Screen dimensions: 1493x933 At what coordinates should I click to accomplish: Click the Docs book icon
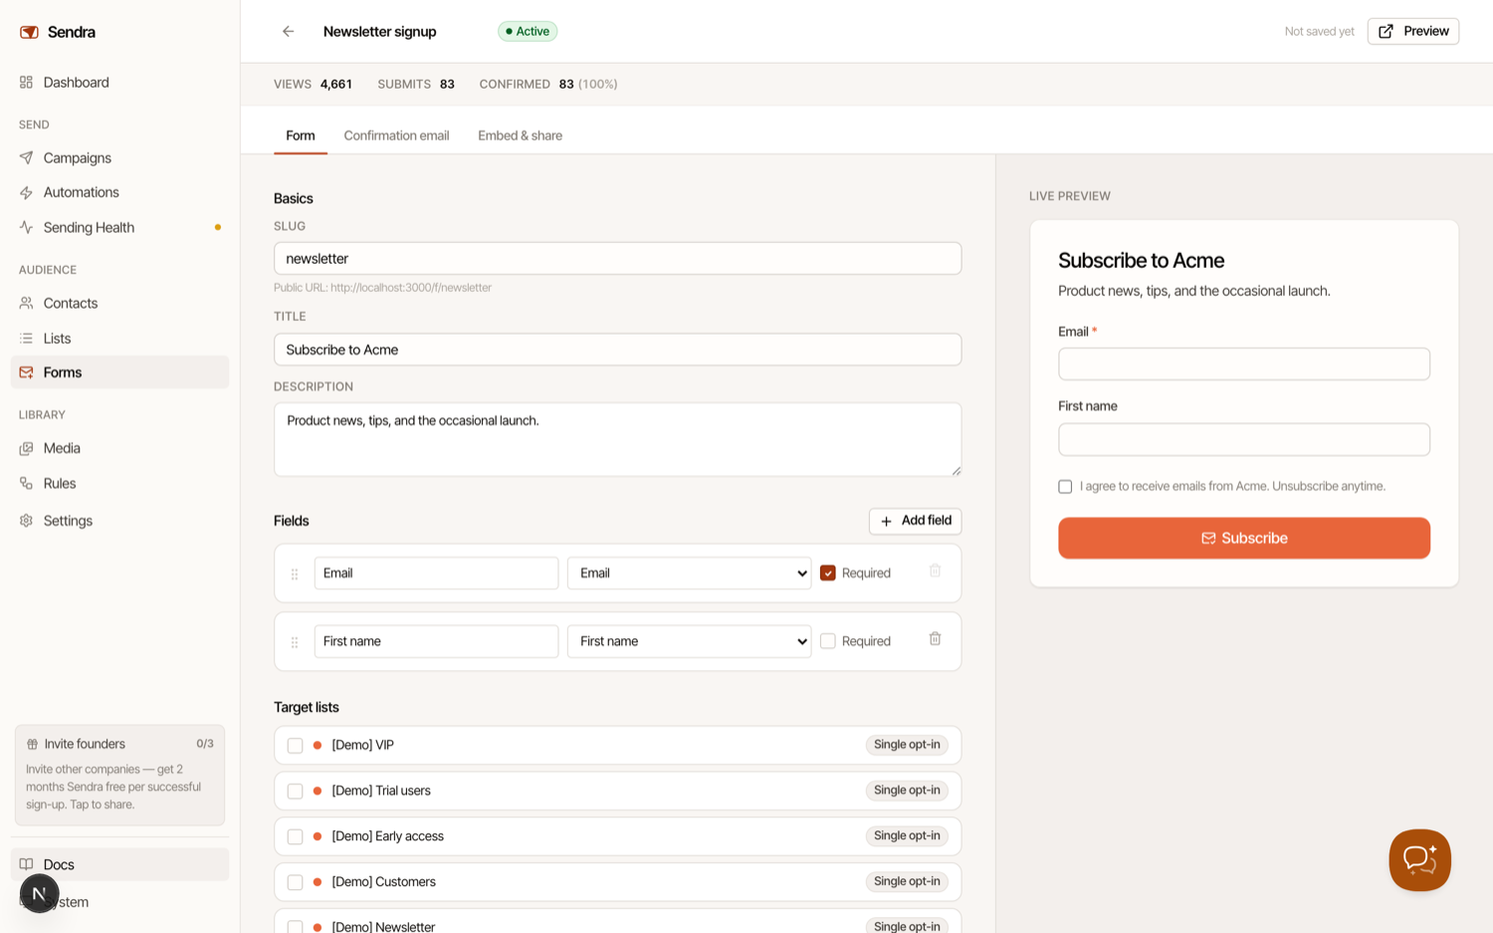27,864
